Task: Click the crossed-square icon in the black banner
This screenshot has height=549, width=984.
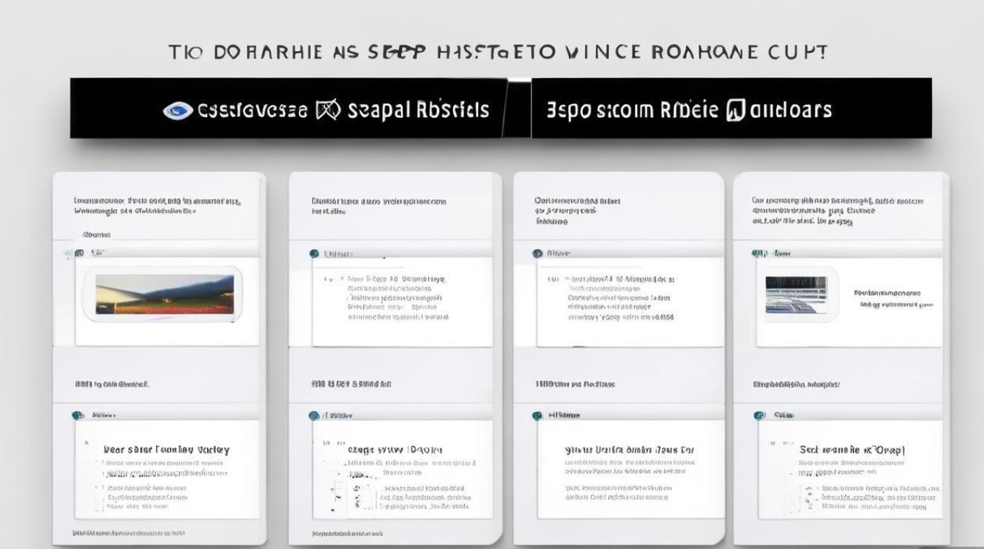Action: (x=328, y=111)
